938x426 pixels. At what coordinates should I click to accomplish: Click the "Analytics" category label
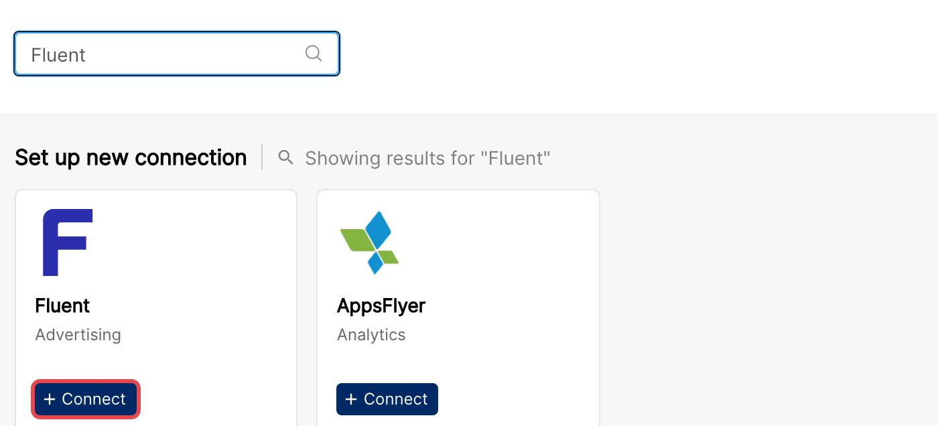point(371,335)
